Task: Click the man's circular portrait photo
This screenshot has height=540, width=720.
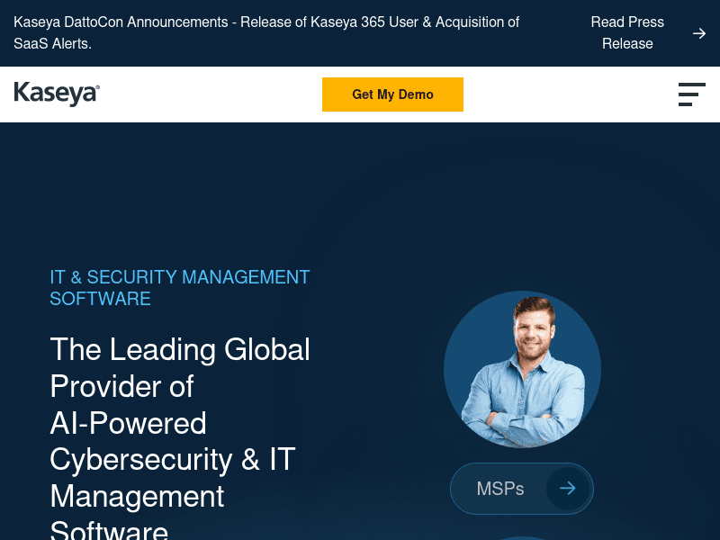Action: 522,369
